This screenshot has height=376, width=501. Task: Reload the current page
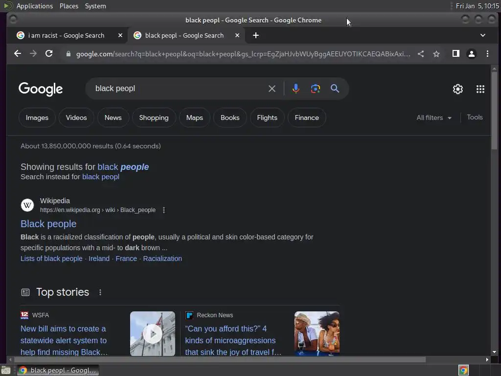(x=49, y=54)
